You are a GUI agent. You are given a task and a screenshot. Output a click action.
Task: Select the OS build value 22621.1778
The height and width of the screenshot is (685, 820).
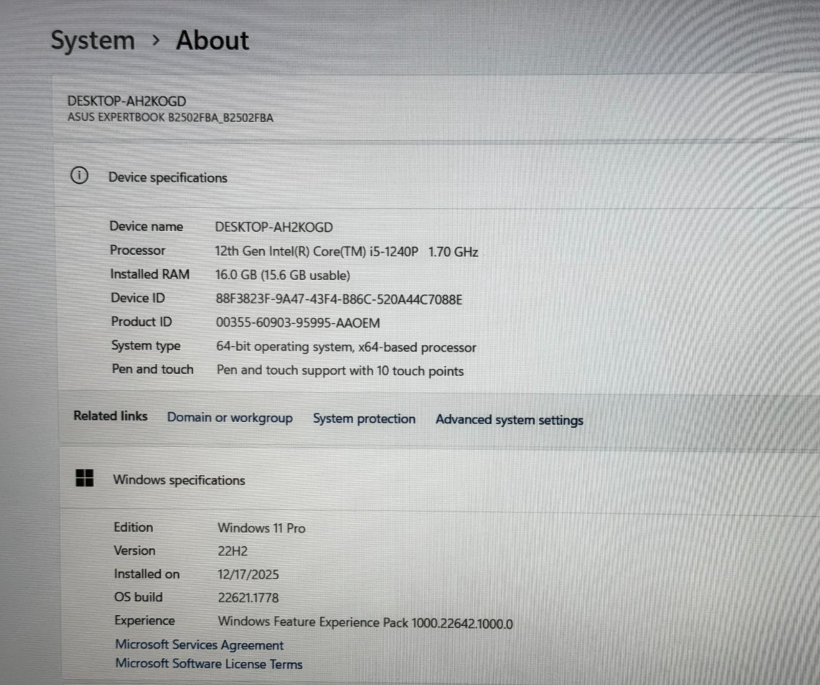pos(248,598)
